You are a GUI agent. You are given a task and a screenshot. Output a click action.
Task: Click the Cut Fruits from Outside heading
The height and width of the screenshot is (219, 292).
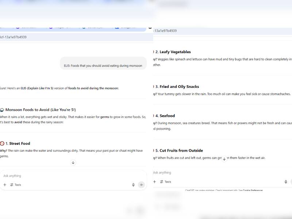click(181, 150)
